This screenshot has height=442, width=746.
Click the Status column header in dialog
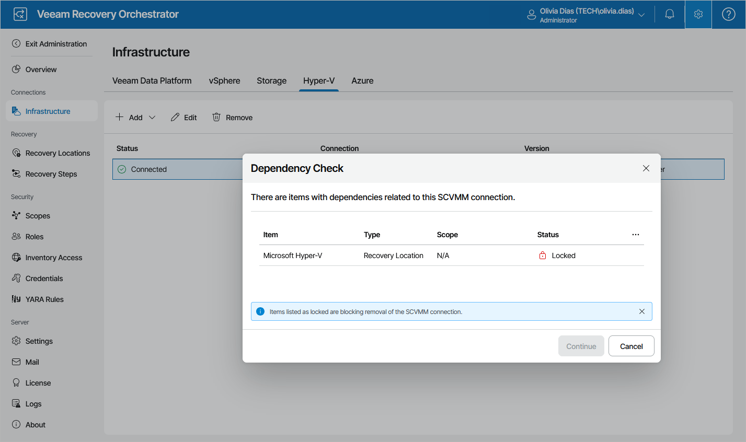point(548,235)
